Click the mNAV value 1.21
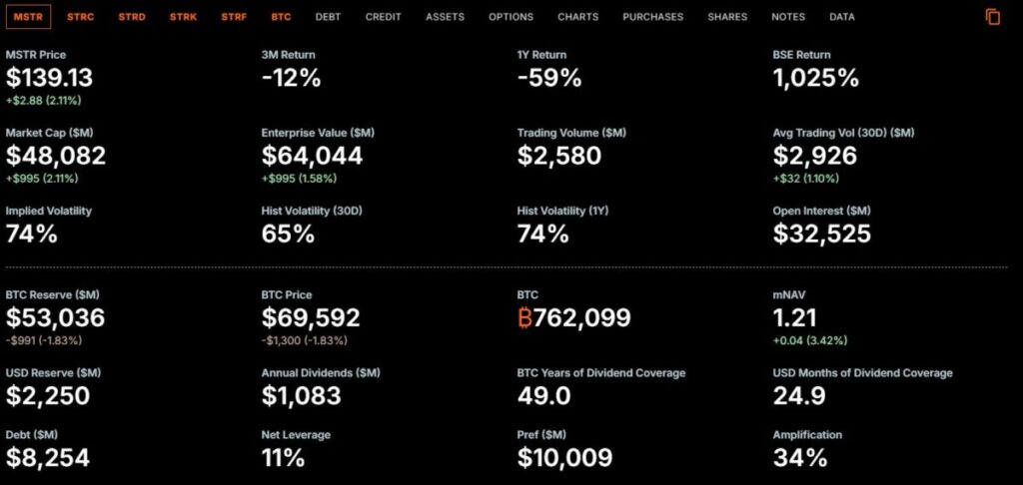 tap(795, 318)
